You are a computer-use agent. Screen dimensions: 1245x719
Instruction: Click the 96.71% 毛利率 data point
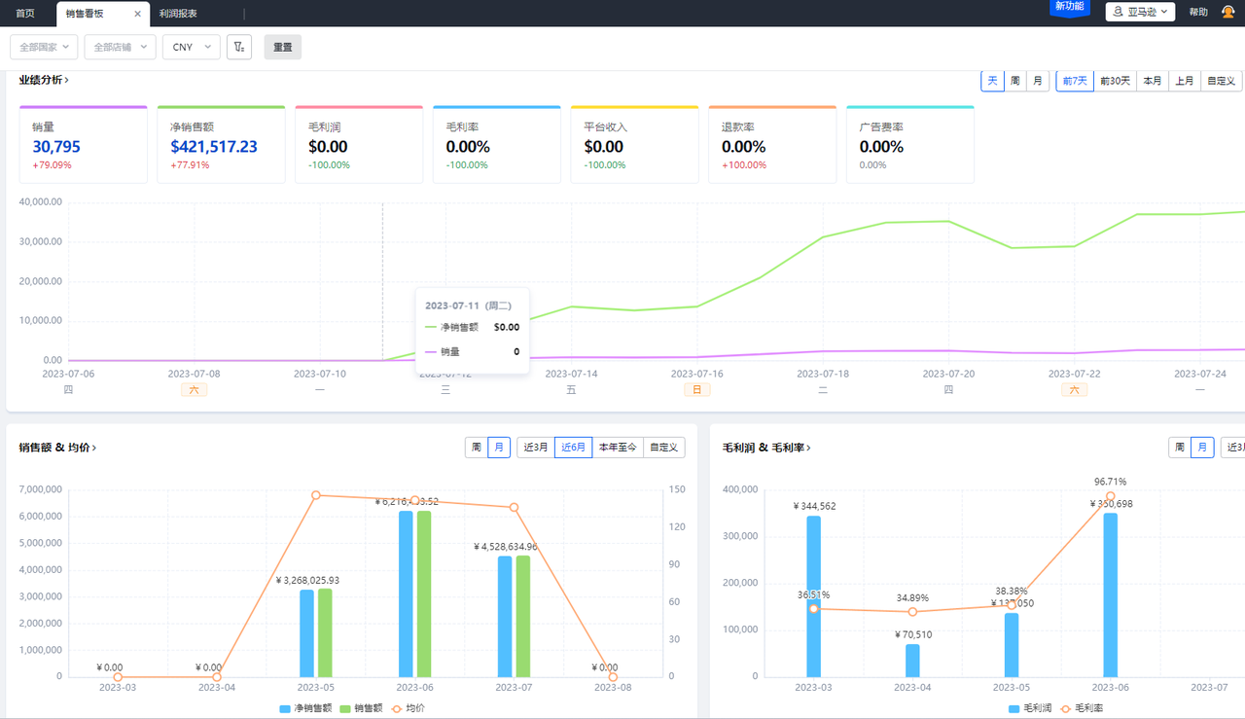pyautogui.click(x=1111, y=496)
